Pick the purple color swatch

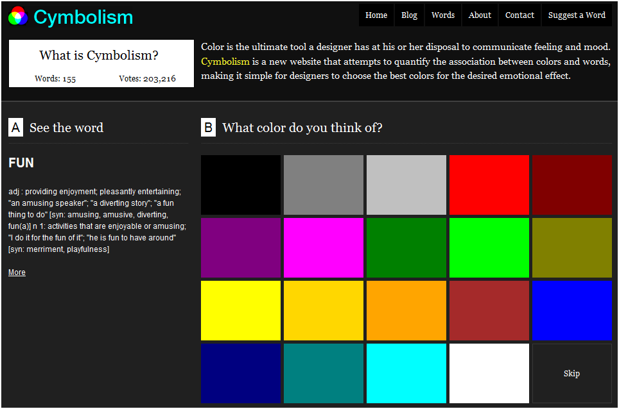241,248
